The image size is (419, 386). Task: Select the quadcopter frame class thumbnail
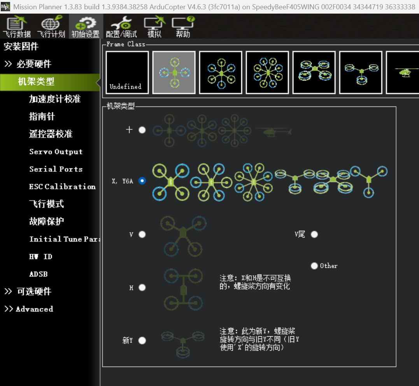174,72
